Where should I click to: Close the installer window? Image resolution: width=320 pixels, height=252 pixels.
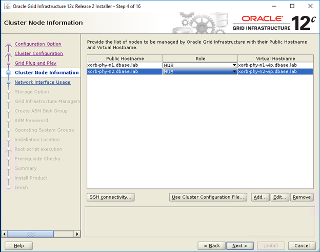click(x=310, y=6)
